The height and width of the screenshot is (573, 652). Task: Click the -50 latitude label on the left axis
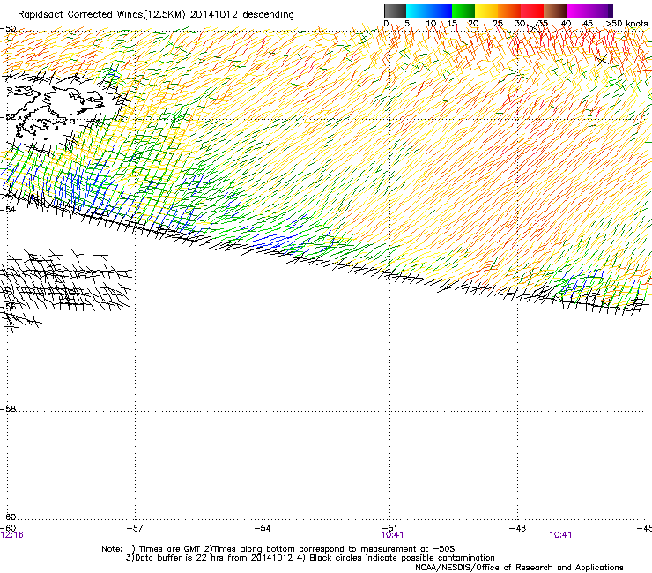pyautogui.click(x=8, y=29)
